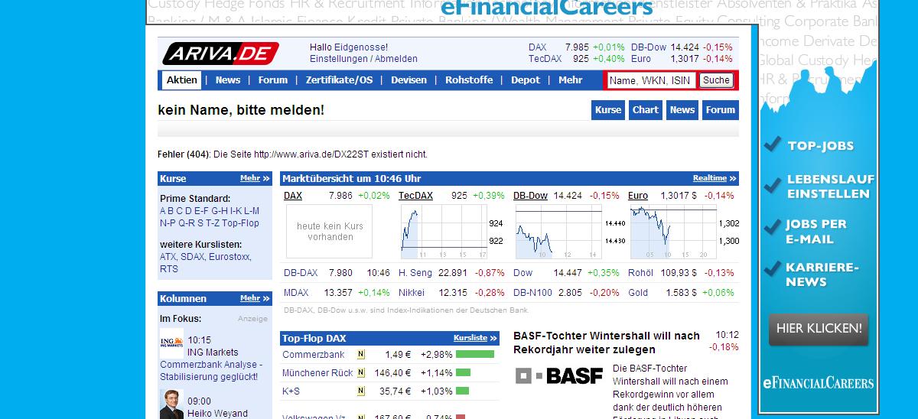Click the eFinancialCareers top banner
This screenshot has width=918, height=419.
pyautogui.click(x=547, y=8)
